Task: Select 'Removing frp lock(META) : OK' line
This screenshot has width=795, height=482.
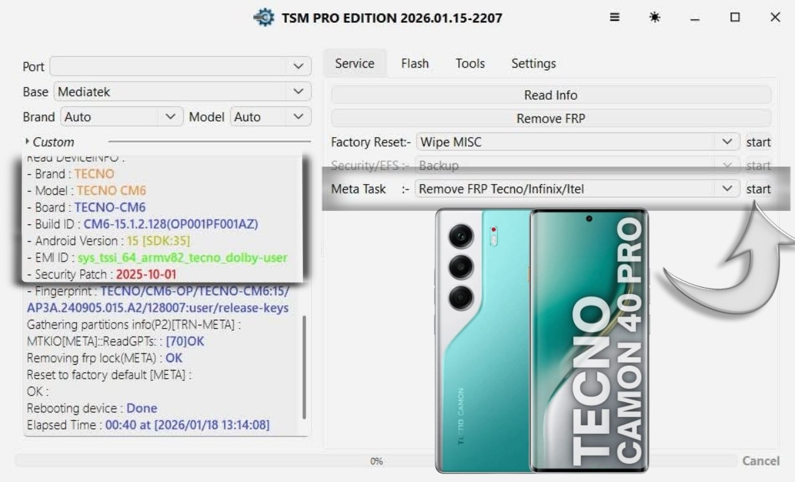Action: 104,357
